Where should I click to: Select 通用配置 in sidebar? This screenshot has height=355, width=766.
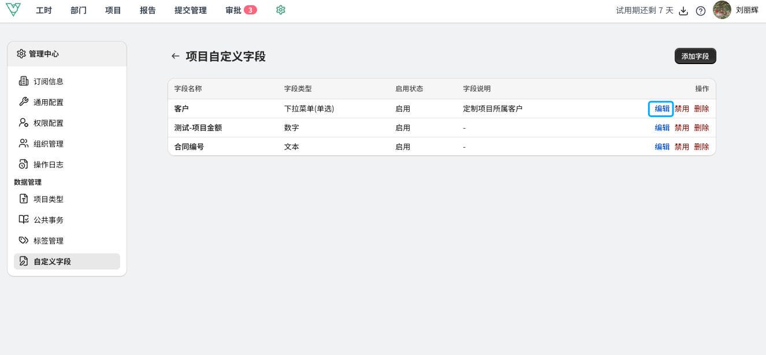pos(67,102)
